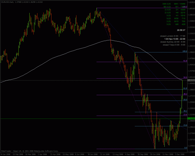Click the closed Tokyo 0:00 - 9:00 line
The image size is (195, 156).
click(x=174, y=45)
